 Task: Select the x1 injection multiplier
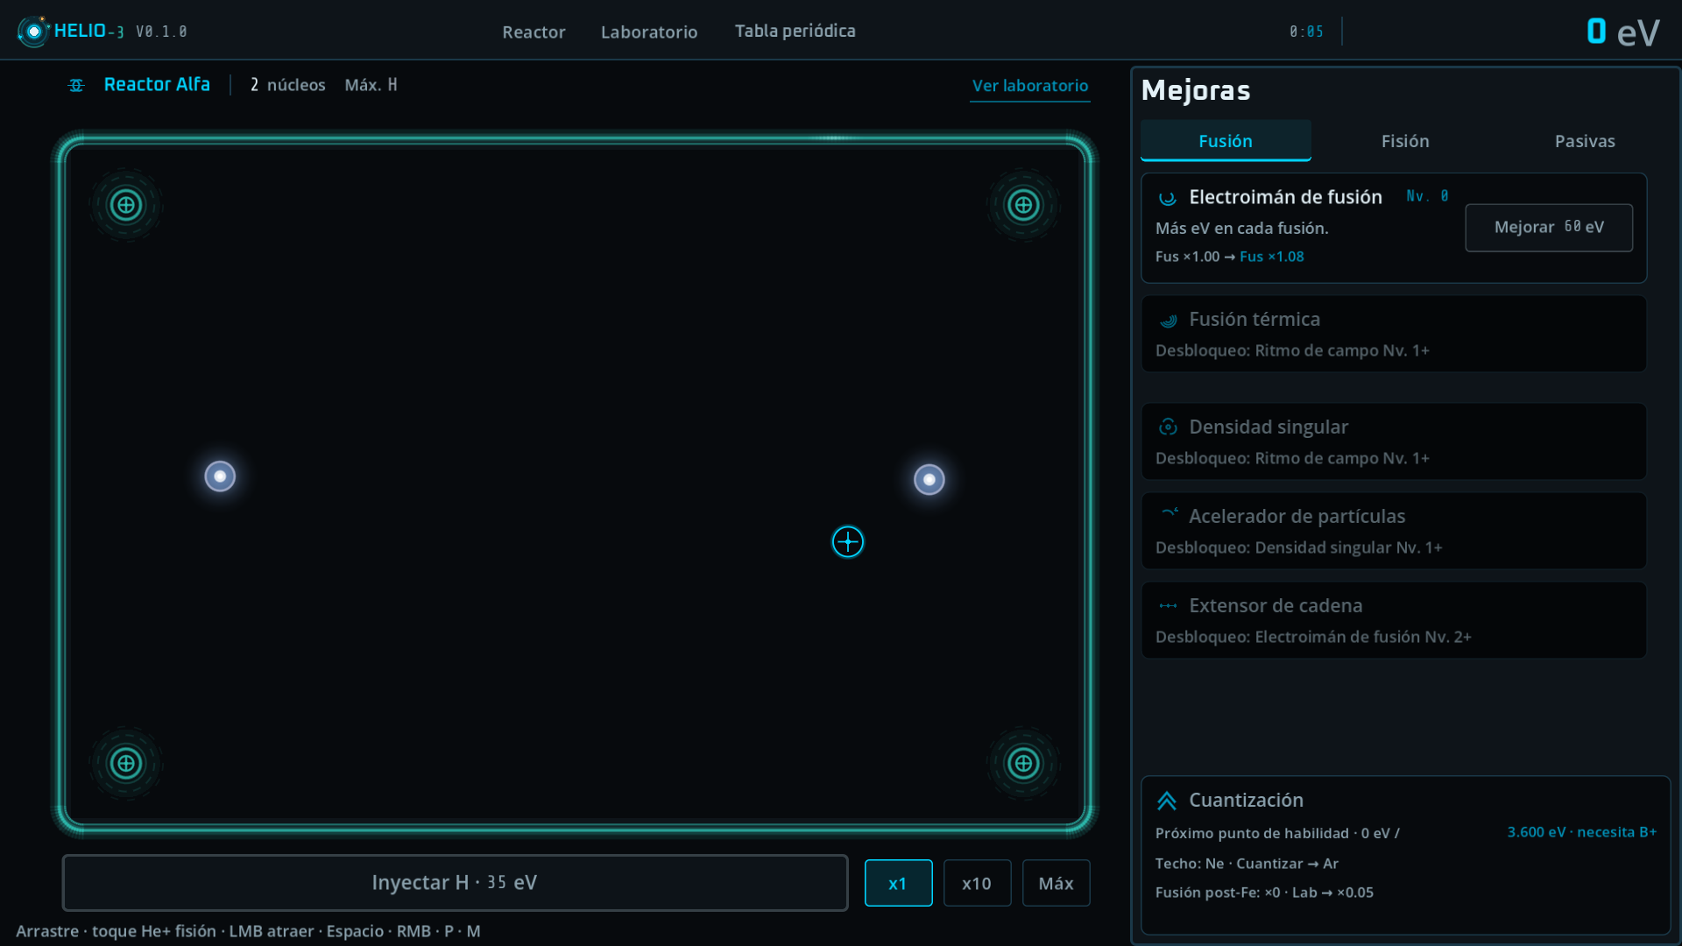tap(898, 883)
